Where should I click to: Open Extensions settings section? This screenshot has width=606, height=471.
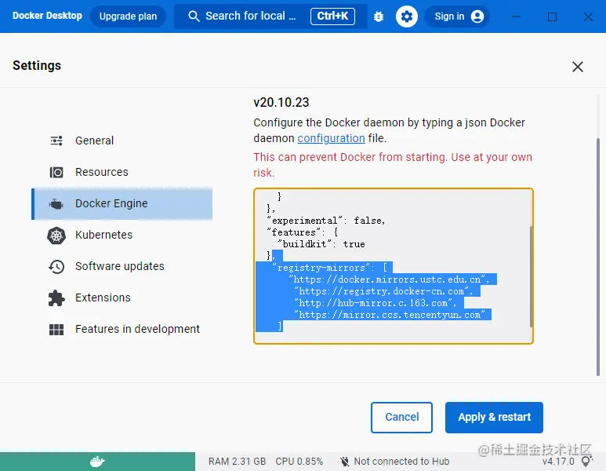point(122,298)
